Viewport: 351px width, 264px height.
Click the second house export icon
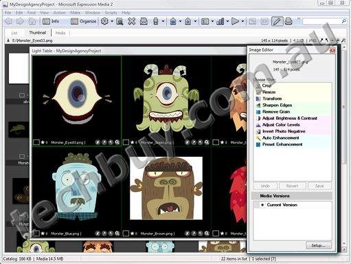[188, 21]
